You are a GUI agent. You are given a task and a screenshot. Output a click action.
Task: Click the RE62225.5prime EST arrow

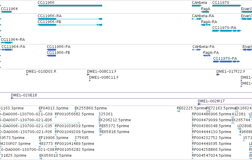178,111
